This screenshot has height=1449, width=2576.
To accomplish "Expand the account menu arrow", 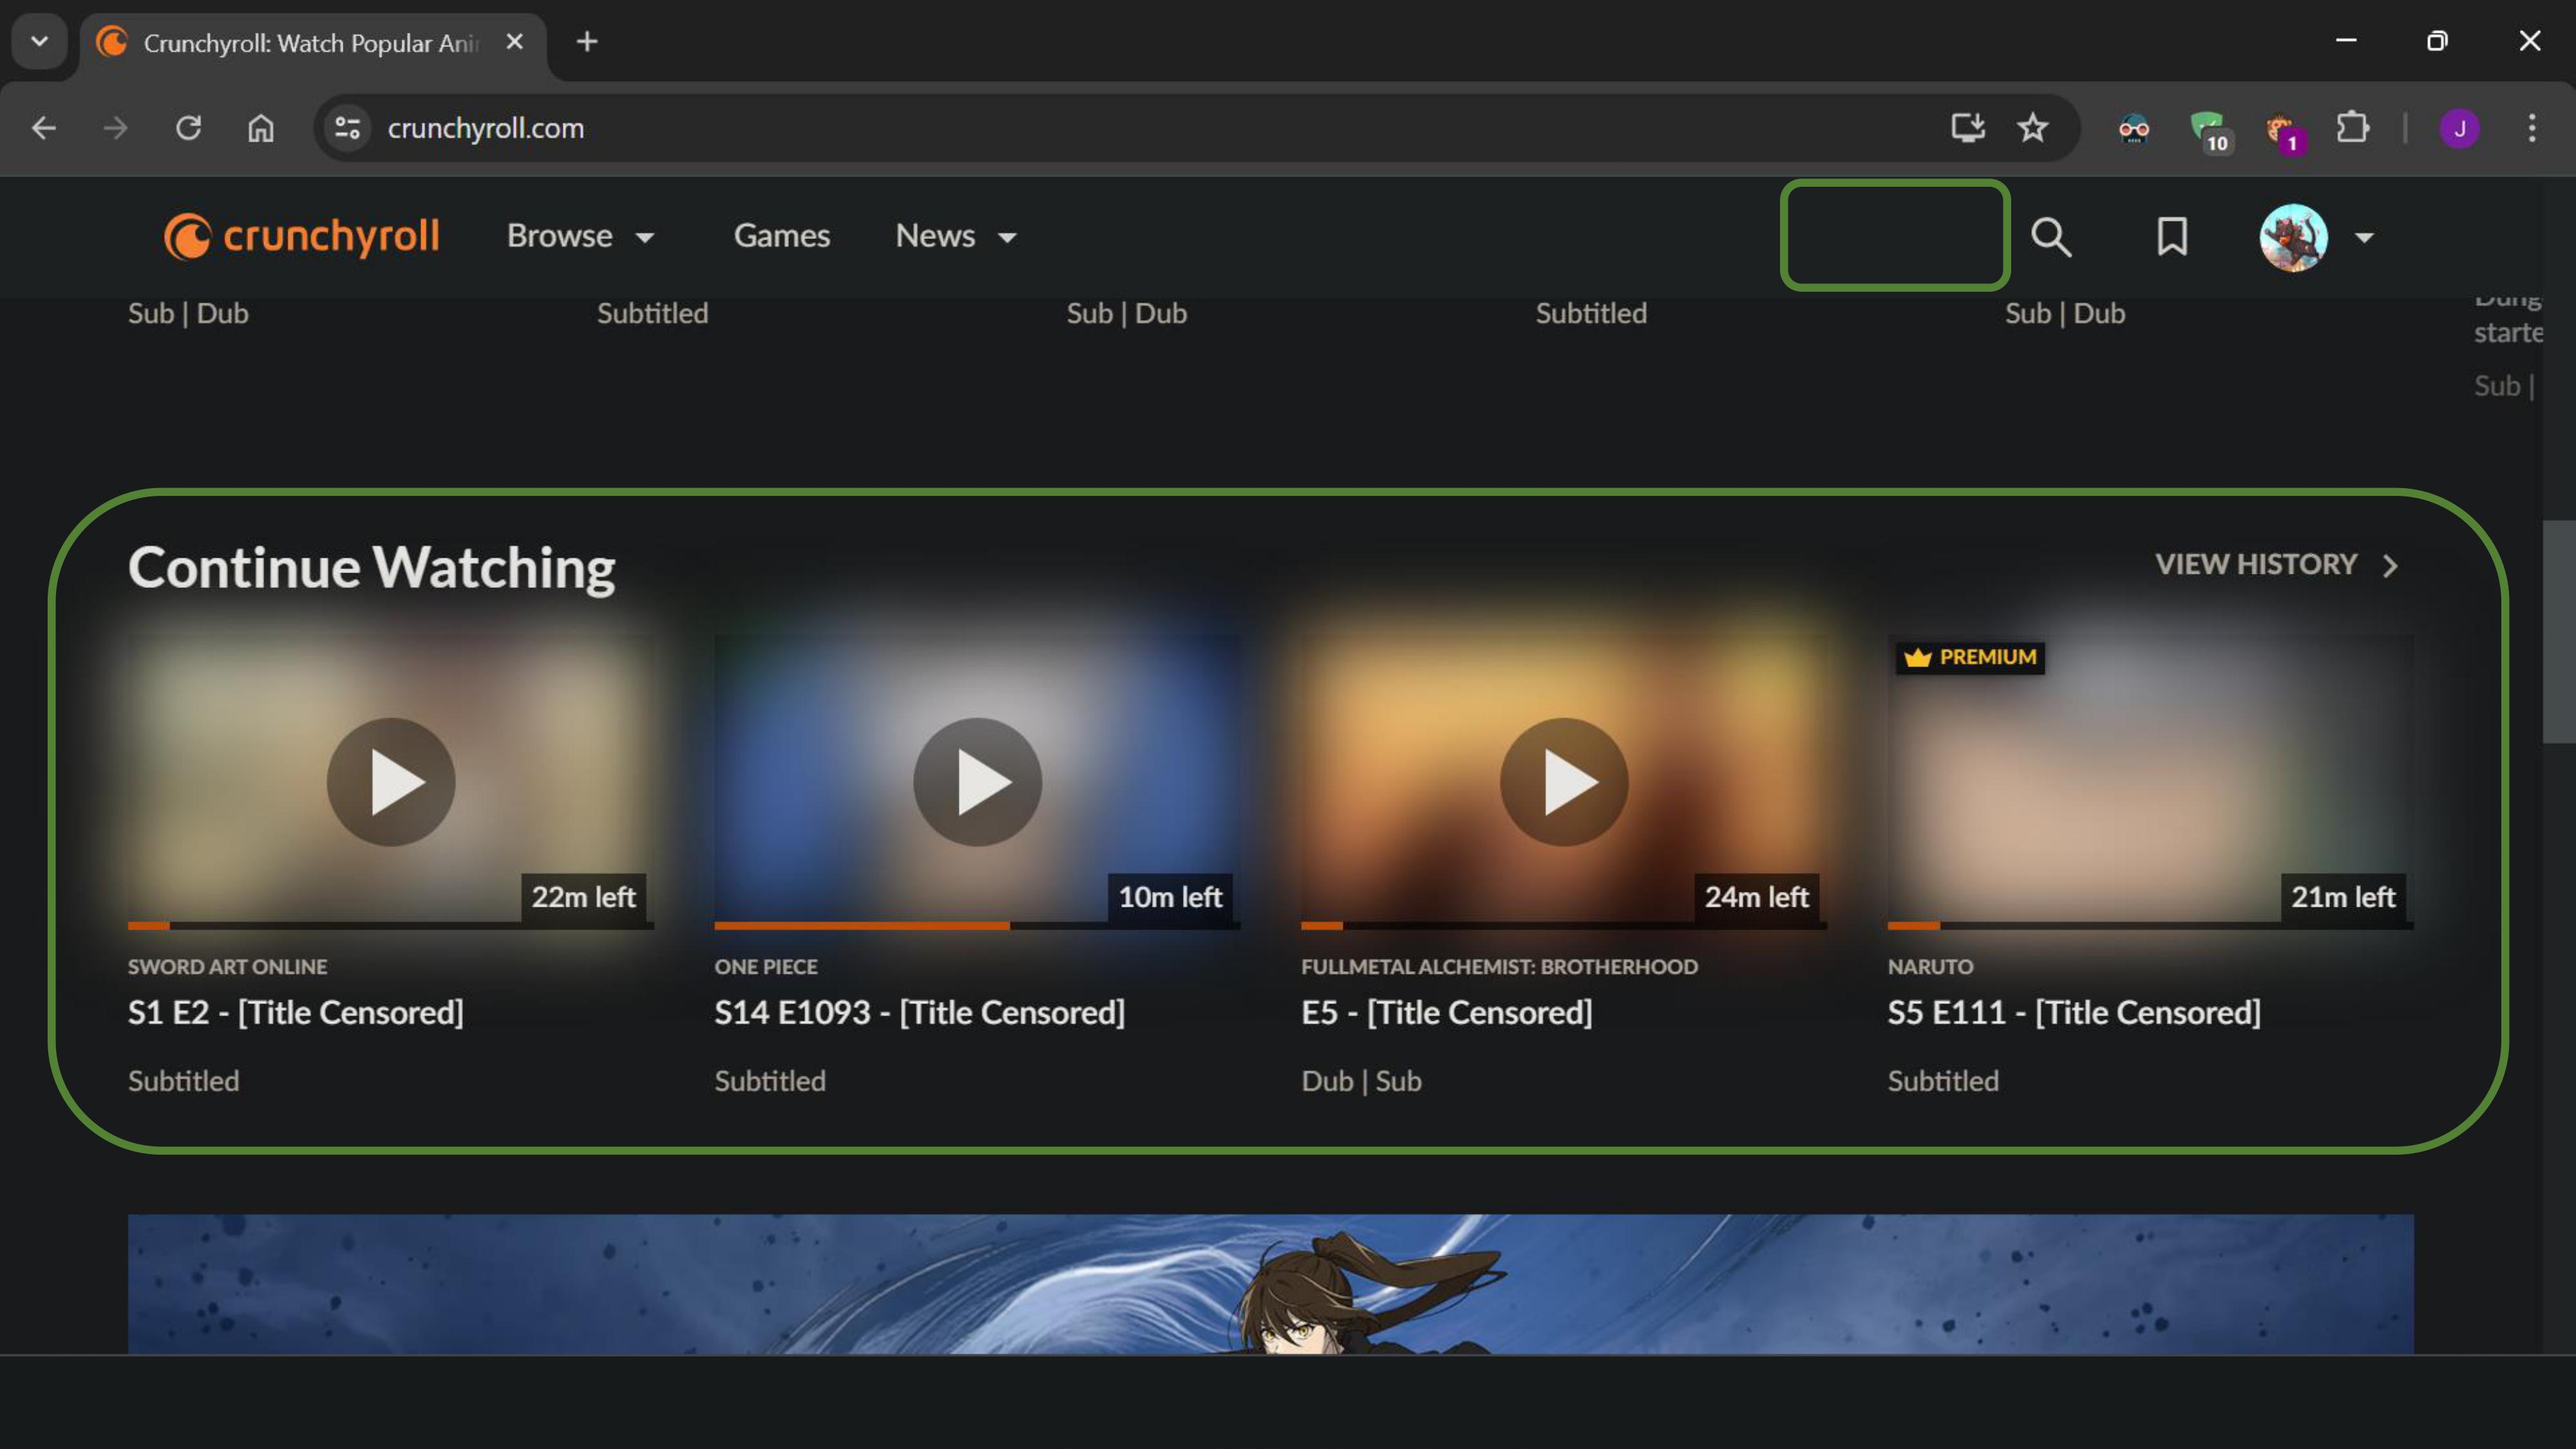I will (x=2364, y=238).
